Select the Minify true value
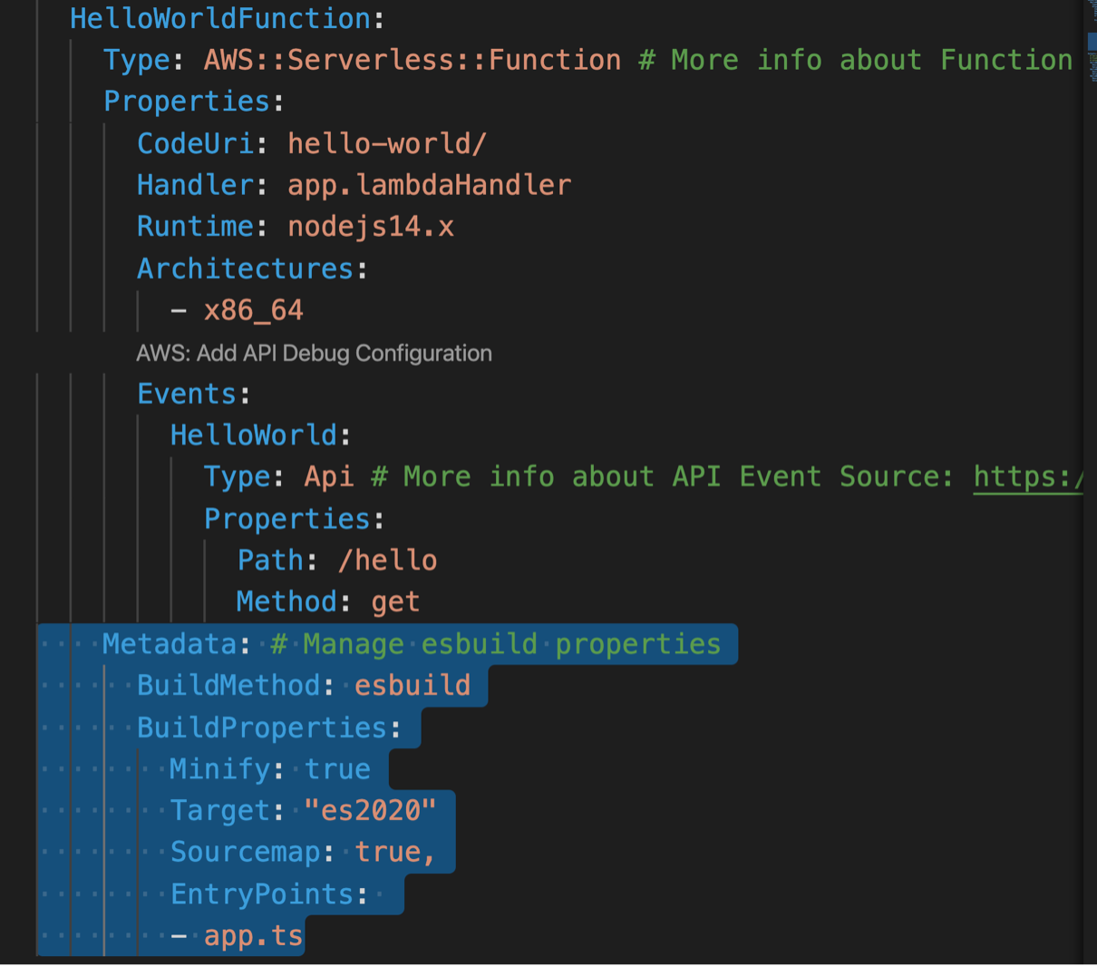Viewport: 1097px width, 967px height. [337, 768]
